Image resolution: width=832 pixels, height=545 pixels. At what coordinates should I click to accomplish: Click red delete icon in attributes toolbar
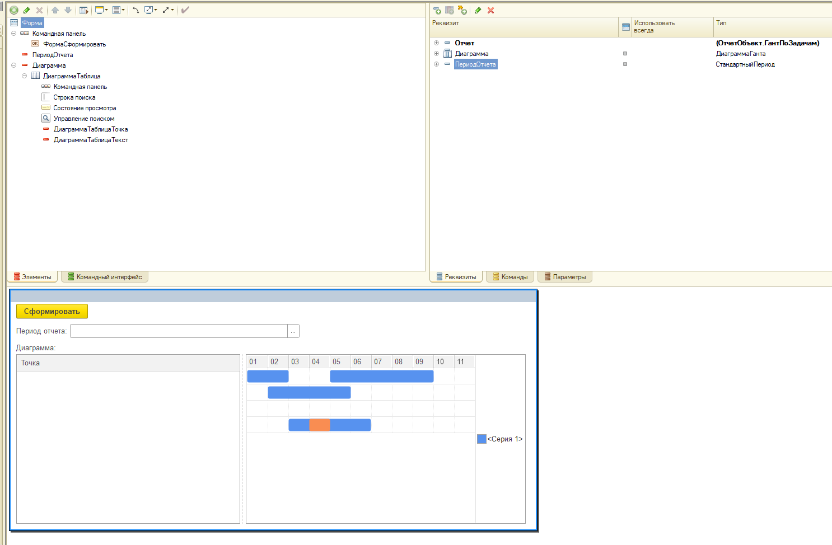click(490, 10)
